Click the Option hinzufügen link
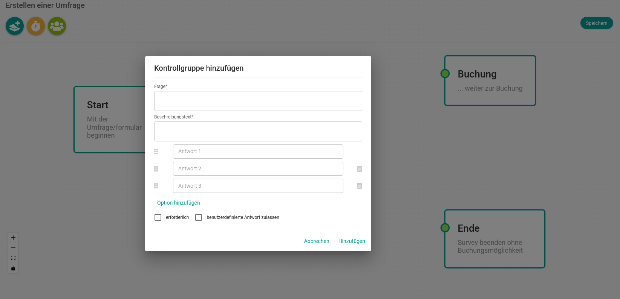620x299 pixels. click(179, 203)
